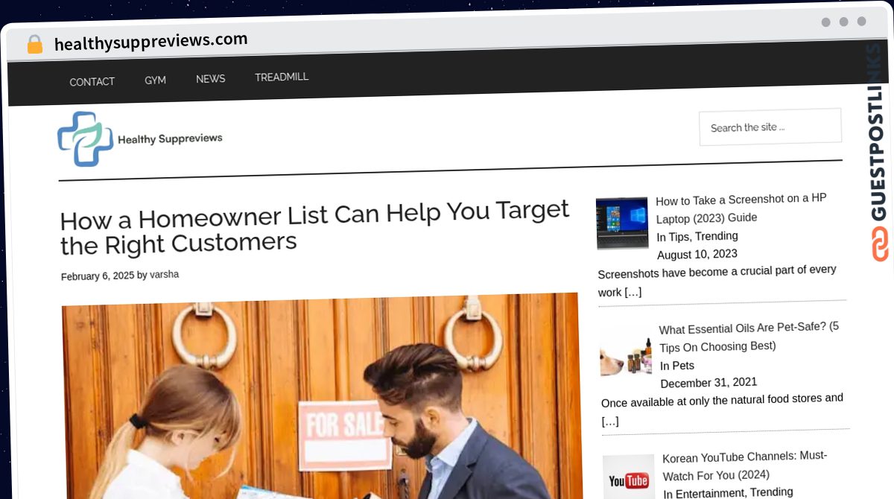Click the healthysuppreviews.com address text

tap(150, 42)
